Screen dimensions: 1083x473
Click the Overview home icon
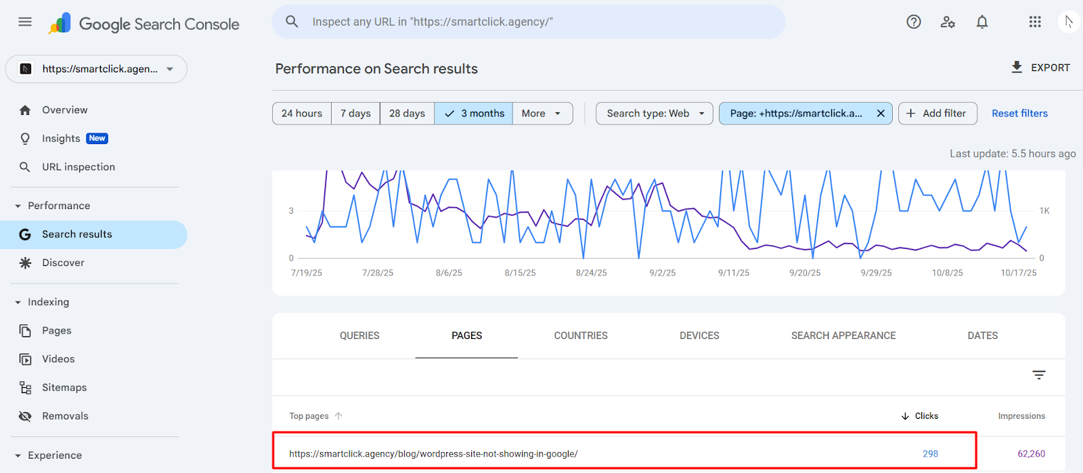(x=25, y=110)
